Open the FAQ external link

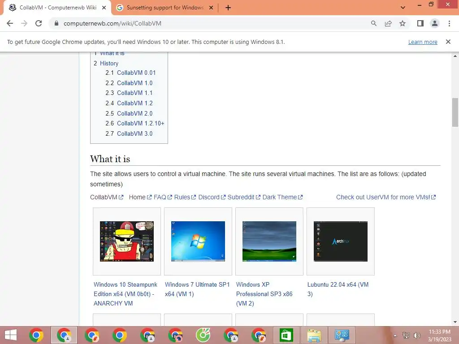coord(163,197)
